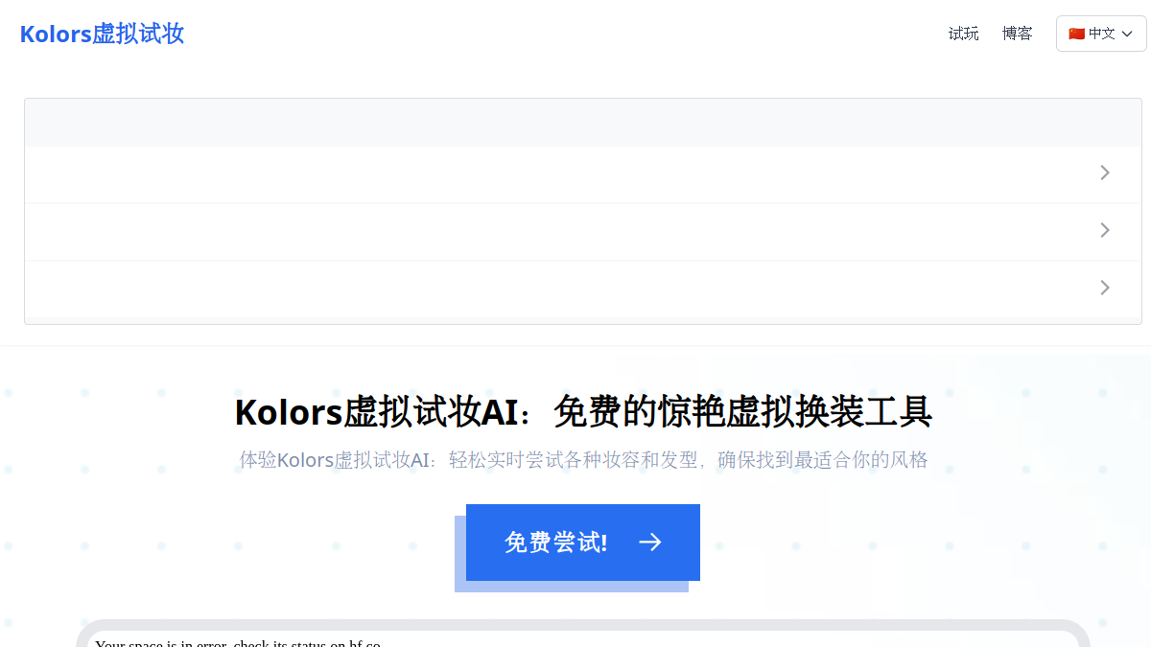Click the "Your space is in error" message
The image size is (1151, 647).
pyautogui.click(x=238, y=642)
